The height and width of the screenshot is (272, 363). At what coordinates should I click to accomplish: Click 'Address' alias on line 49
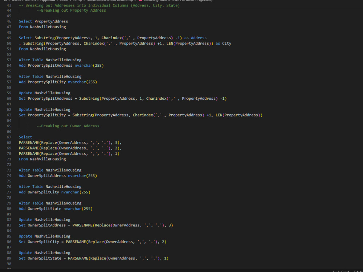click(199, 38)
